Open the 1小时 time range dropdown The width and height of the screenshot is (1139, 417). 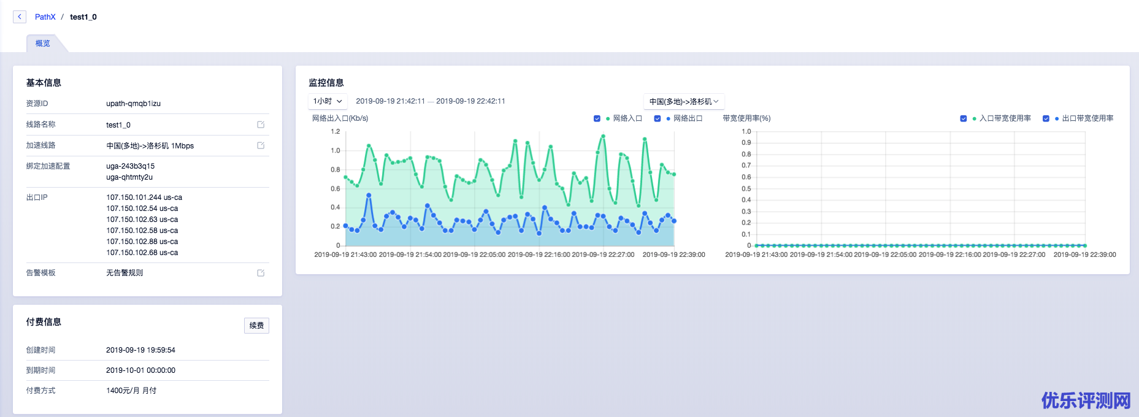[328, 101]
